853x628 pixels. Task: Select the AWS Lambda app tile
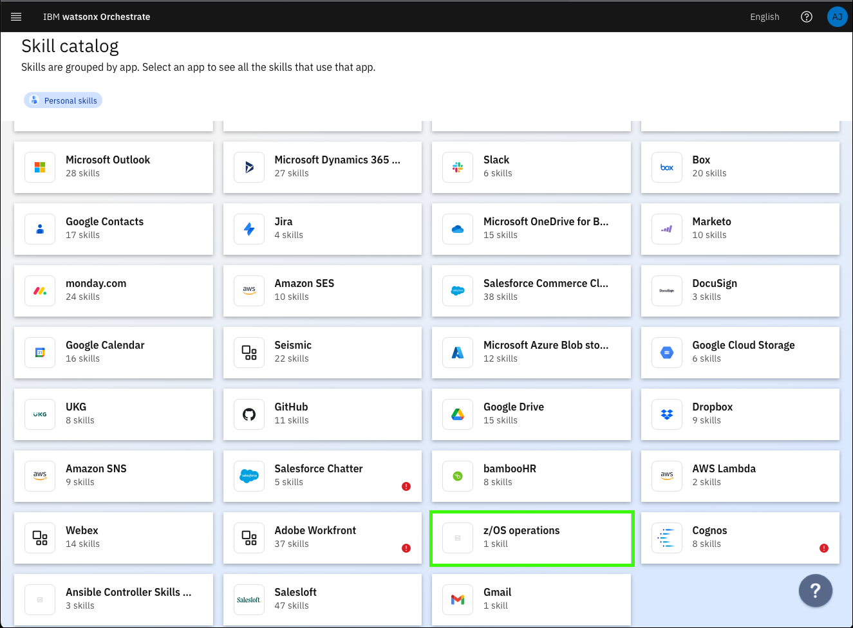coord(740,476)
